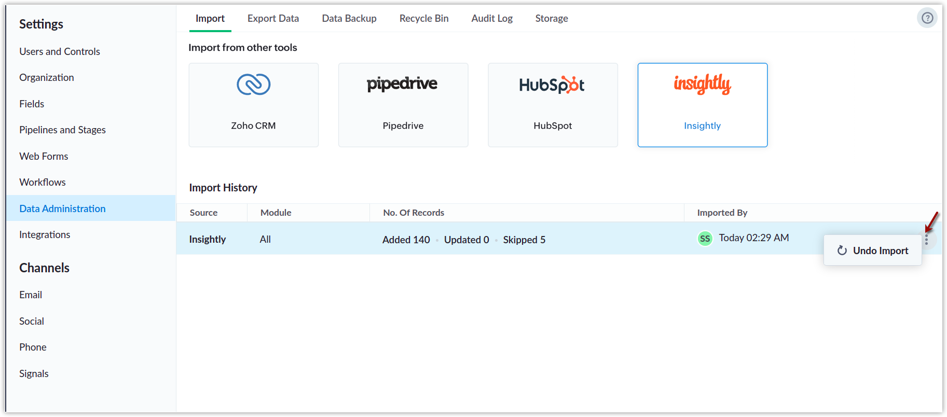Screen dimensions: 947x417
Task: Click the Updated 0 value
Action: pyautogui.click(x=466, y=240)
